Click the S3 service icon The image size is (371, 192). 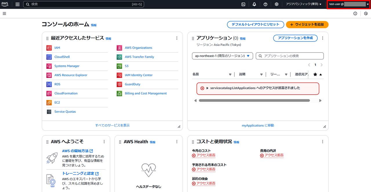click(x=119, y=66)
